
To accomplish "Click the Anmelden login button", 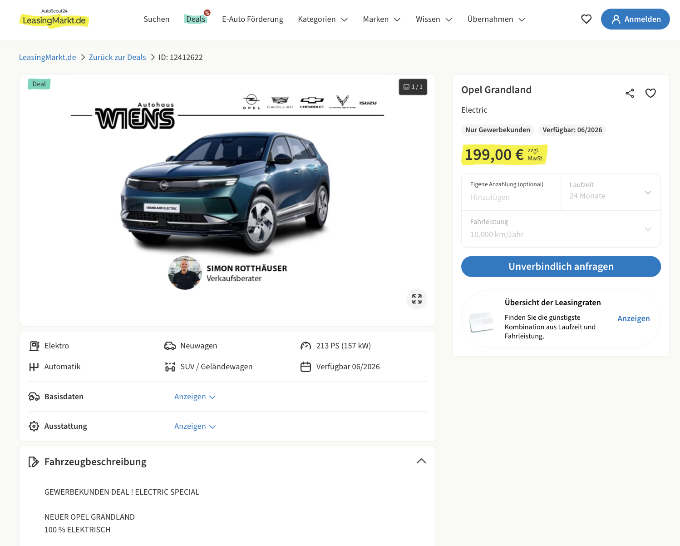I will [635, 19].
